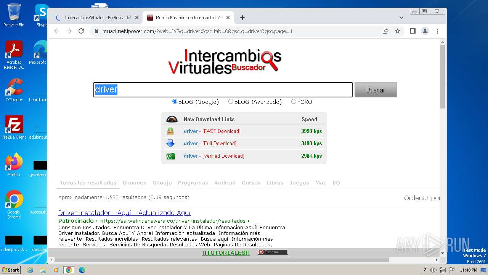Select the Juegos results tab
488x275 pixels.
(299, 183)
